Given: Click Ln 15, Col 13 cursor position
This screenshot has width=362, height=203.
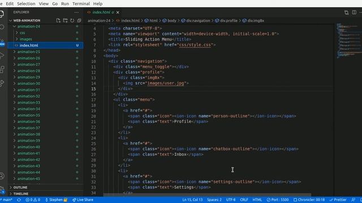Looking at the screenshot, I should click(x=192, y=200).
